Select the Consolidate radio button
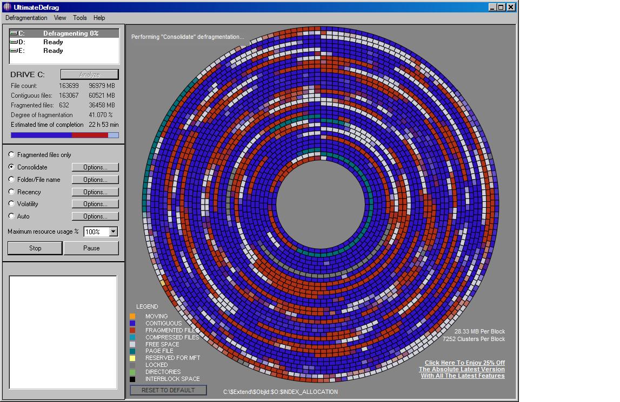The height and width of the screenshot is (402, 620). pyautogui.click(x=11, y=167)
